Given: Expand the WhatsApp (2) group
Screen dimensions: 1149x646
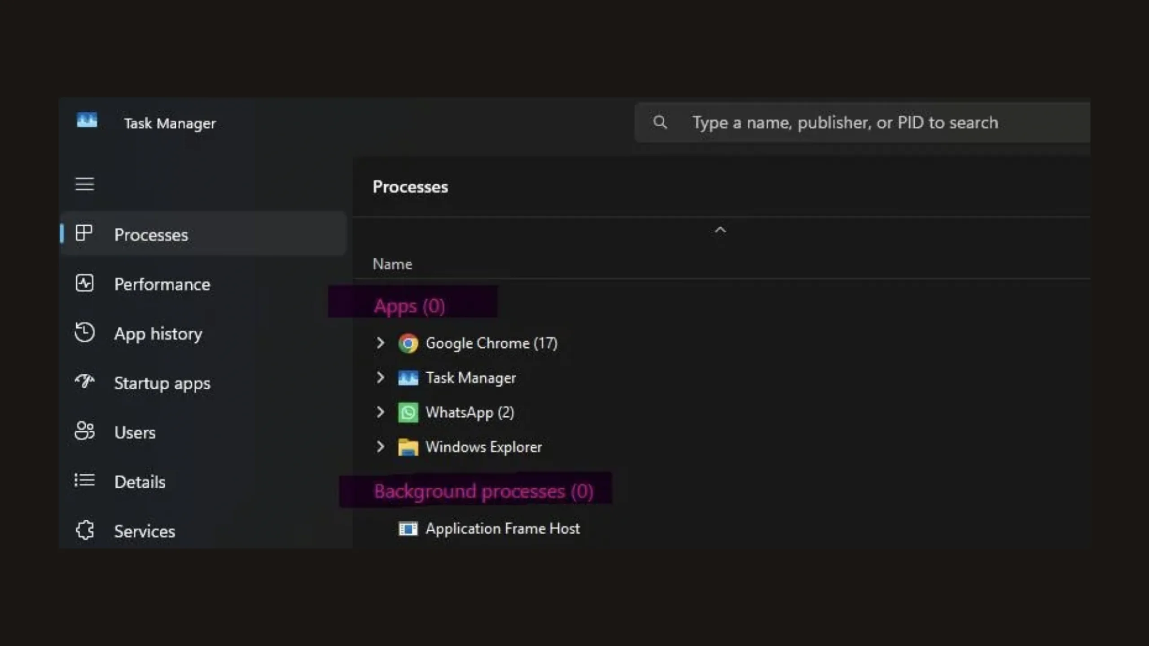Looking at the screenshot, I should pyautogui.click(x=380, y=412).
